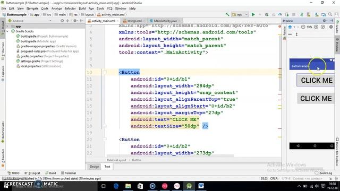Show warnings and errors icon in preview
The width and height of the screenshot is (340, 191).
click(x=331, y=27)
